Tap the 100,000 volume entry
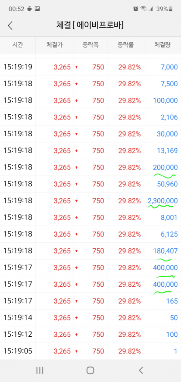This screenshot has width=181, height=382. [x=165, y=100]
